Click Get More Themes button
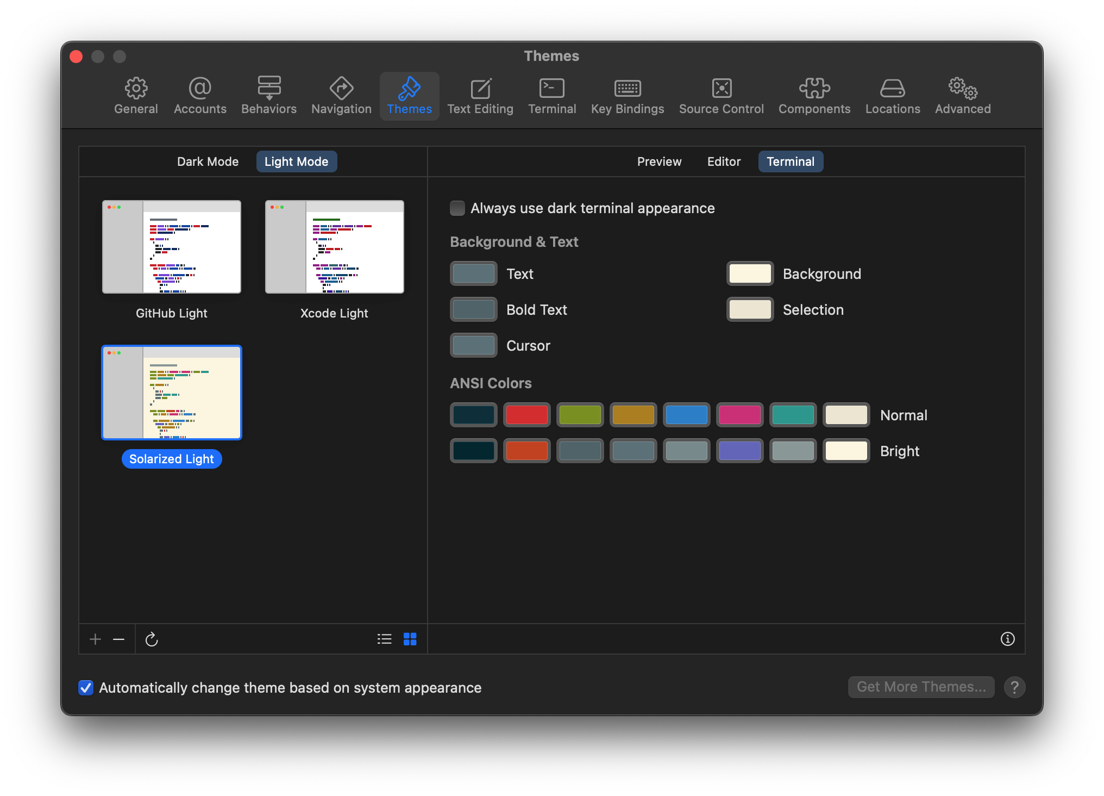This screenshot has width=1104, height=796. tap(921, 687)
